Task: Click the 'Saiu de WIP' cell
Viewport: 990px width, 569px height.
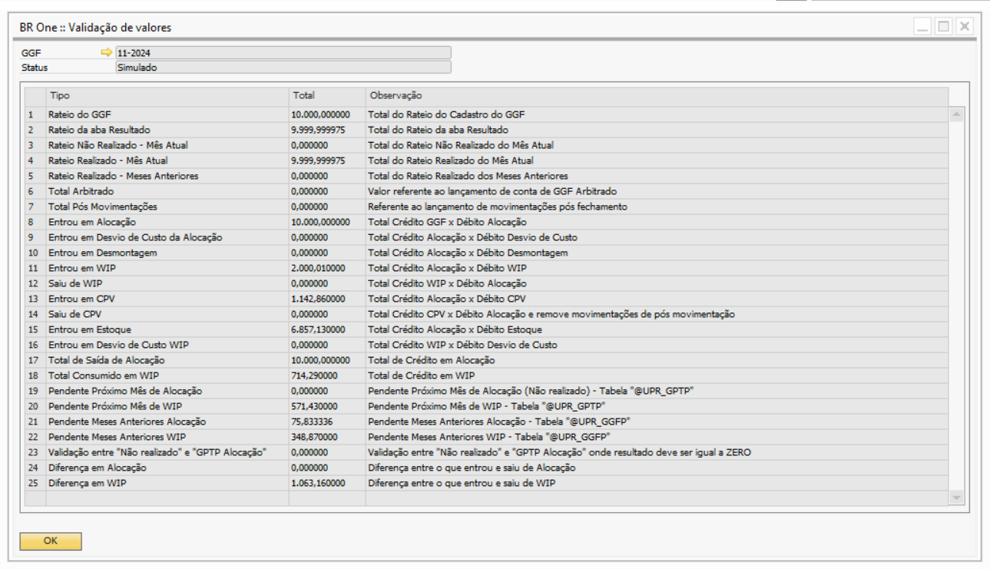Action: coord(167,283)
